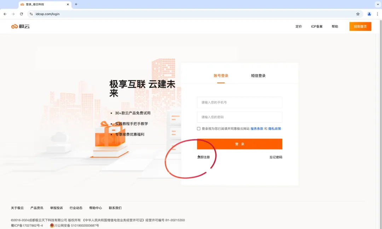382x229 pixels.
Task: Open ICP备案 in the top navigation
Action: 317,26
